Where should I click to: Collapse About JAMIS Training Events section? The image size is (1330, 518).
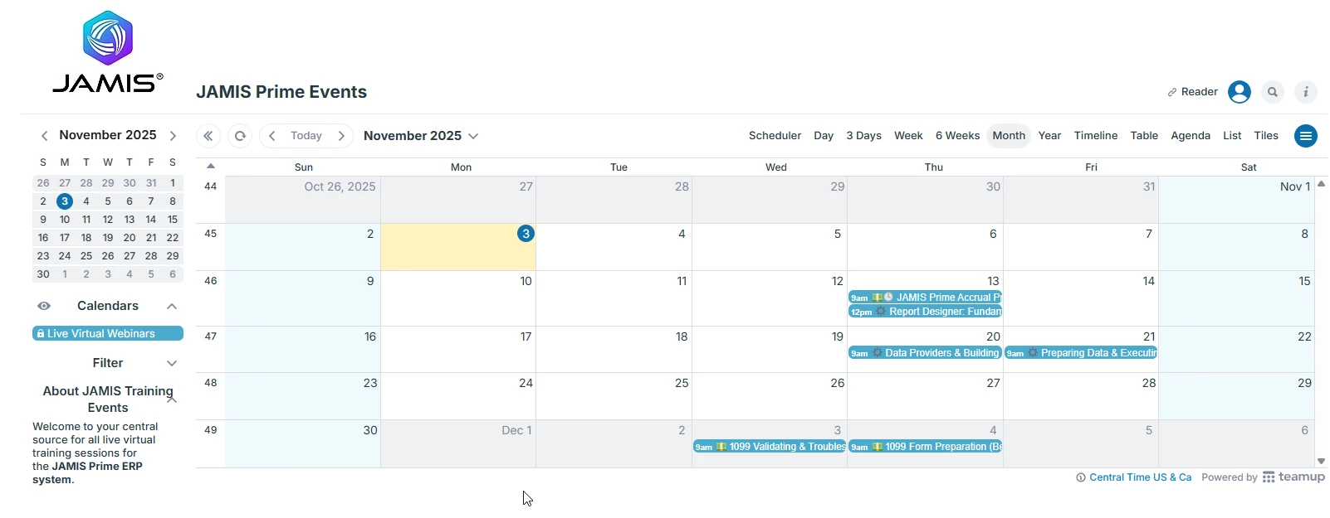tap(172, 399)
